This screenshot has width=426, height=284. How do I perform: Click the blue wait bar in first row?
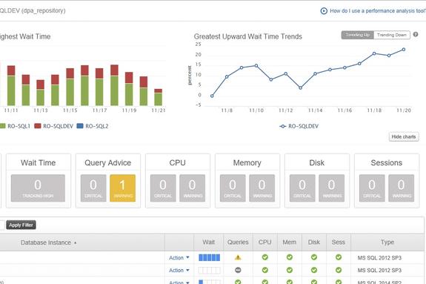(209, 257)
